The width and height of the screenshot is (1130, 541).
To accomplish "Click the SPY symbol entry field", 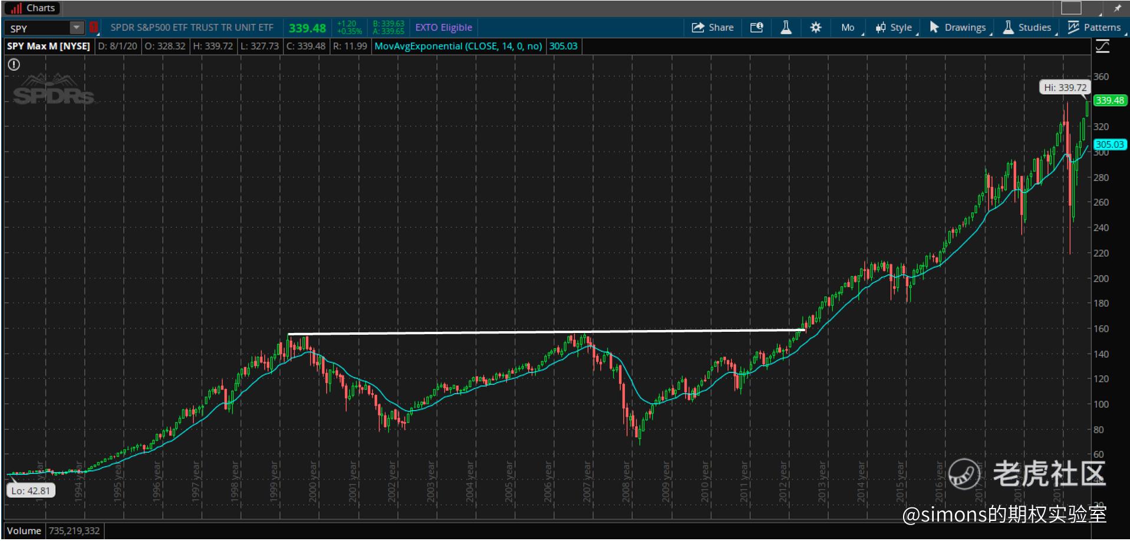I will (37, 28).
